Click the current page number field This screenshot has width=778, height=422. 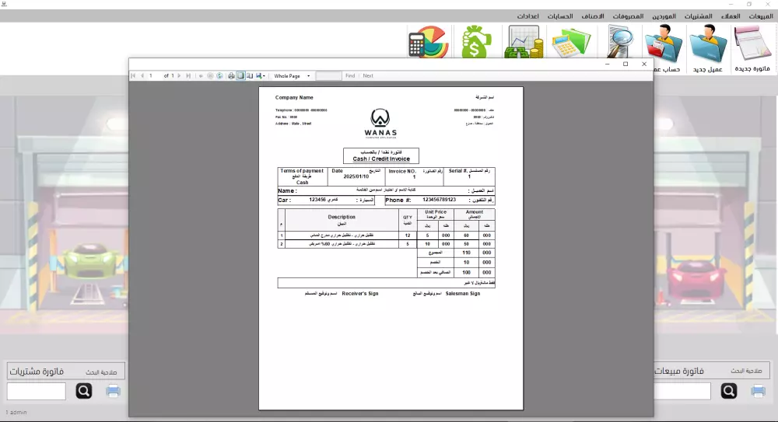(x=154, y=76)
